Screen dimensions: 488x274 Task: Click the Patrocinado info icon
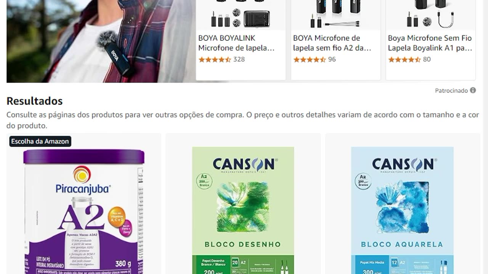pyautogui.click(x=473, y=91)
